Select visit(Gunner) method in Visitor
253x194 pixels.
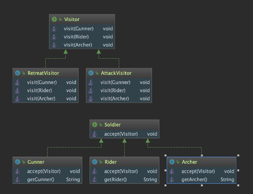78,28
